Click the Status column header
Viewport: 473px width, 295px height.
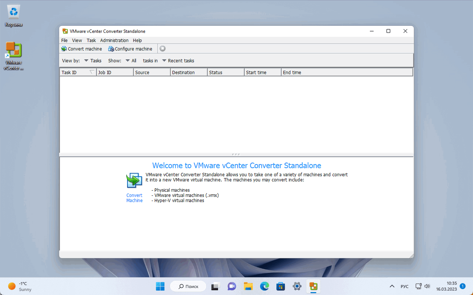point(226,72)
